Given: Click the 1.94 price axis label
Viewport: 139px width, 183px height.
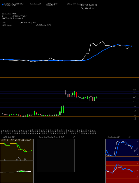Looking at the screenshot, I should click(135, 106).
